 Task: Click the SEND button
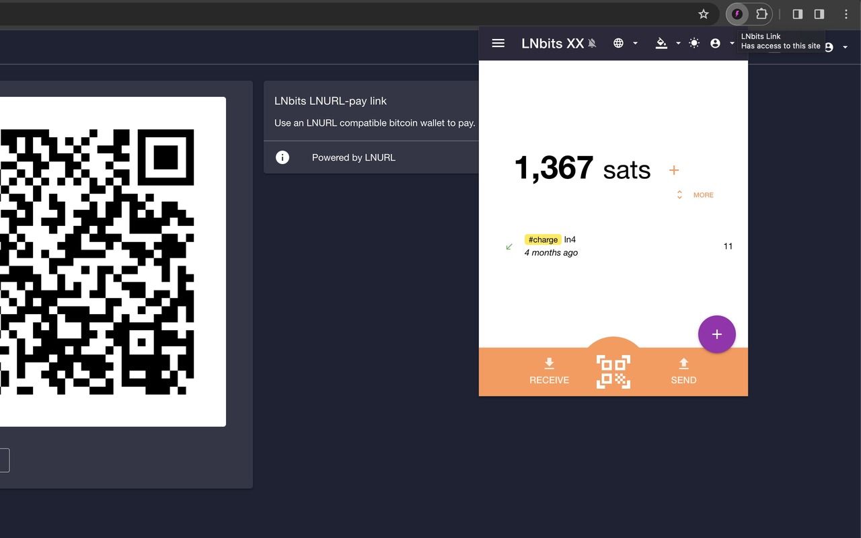coord(683,371)
